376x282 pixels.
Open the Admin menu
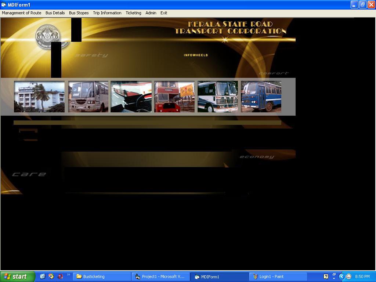click(151, 13)
